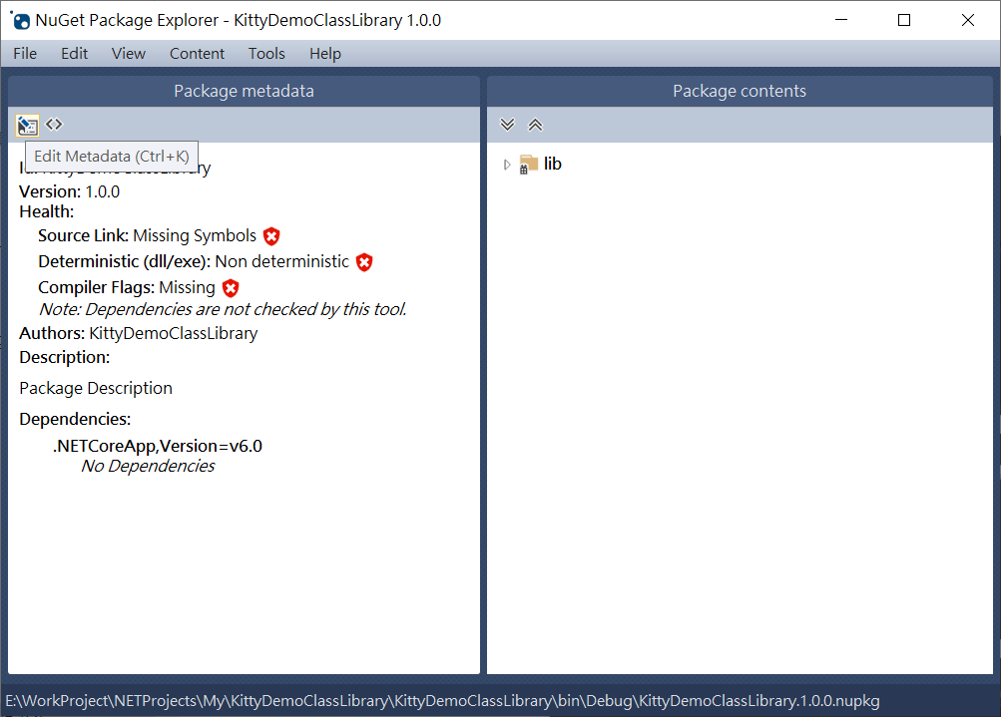Viewport: 1001px width, 717px height.
Task: Collapse all nodes with the double-up chevron
Action: pyautogui.click(x=535, y=125)
